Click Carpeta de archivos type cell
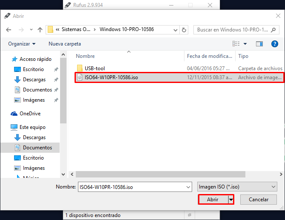The height and width of the screenshot is (220, 285). coord(260,69)
